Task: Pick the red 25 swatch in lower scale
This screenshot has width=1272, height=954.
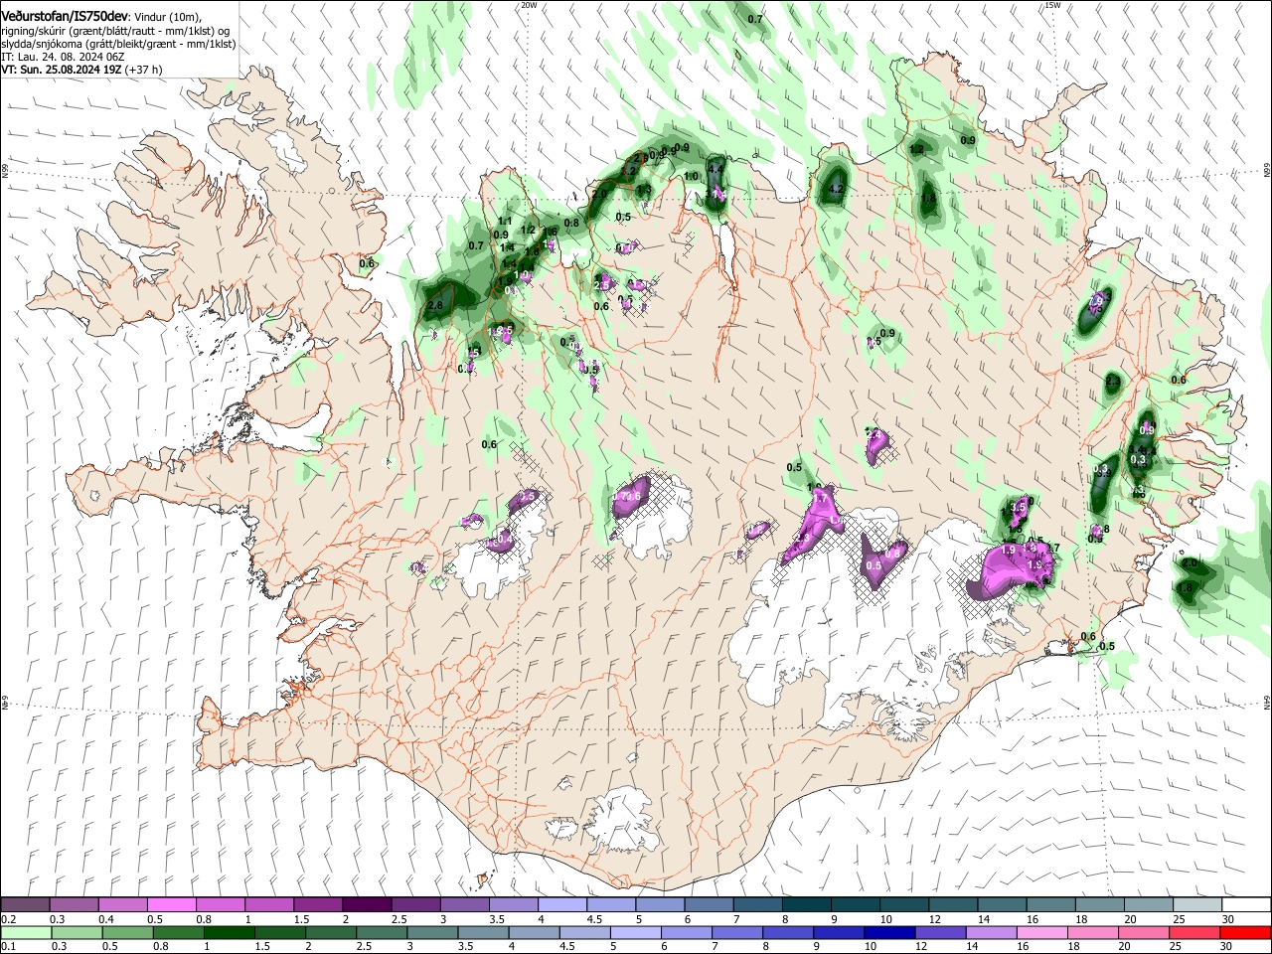Action: (x=1194, y=932)
